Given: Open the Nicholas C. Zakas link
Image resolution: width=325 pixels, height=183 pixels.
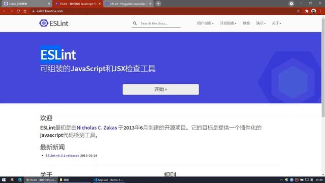Looking at the screenshot, I should [x=97, y=128].
